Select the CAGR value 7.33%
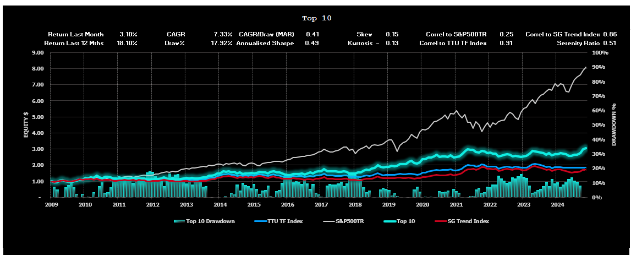Image resolution: width=631 pixels, height=255 pixels. point(223,34)
